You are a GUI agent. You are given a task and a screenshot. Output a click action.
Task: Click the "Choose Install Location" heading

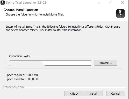coord(21,10)
